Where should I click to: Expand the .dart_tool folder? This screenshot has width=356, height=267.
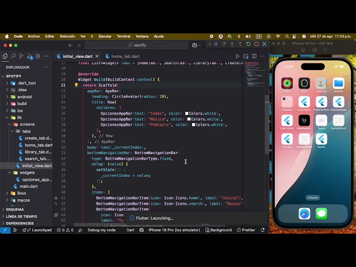pyautogui.click(x=27, y=83)
